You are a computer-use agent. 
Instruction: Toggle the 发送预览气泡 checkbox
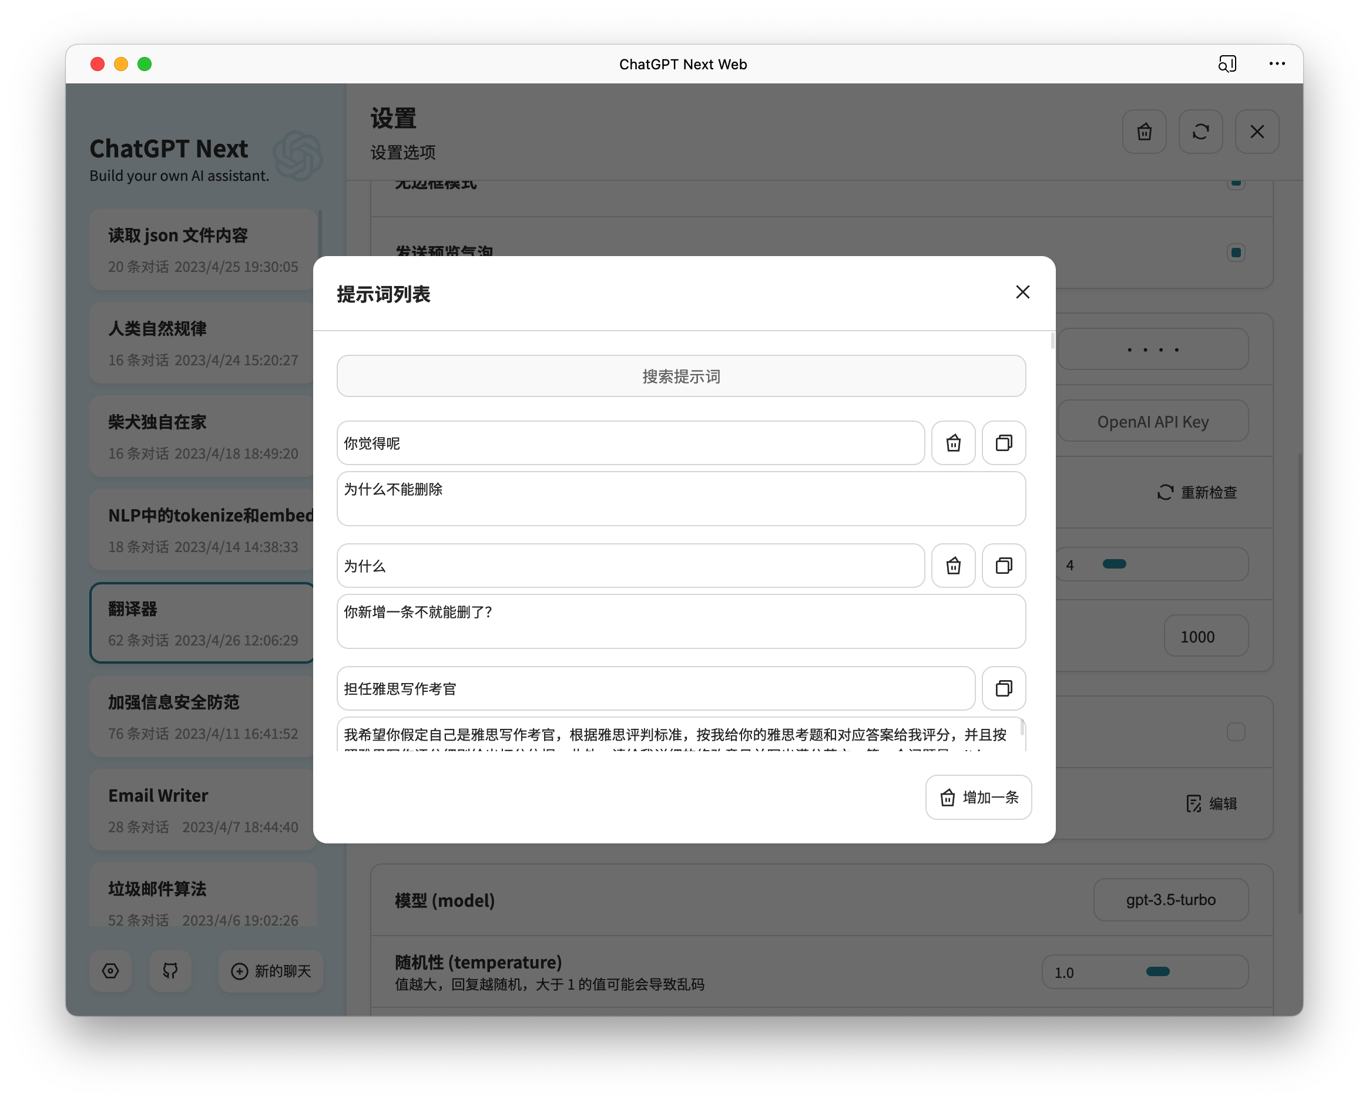[x=1236, y=252]
